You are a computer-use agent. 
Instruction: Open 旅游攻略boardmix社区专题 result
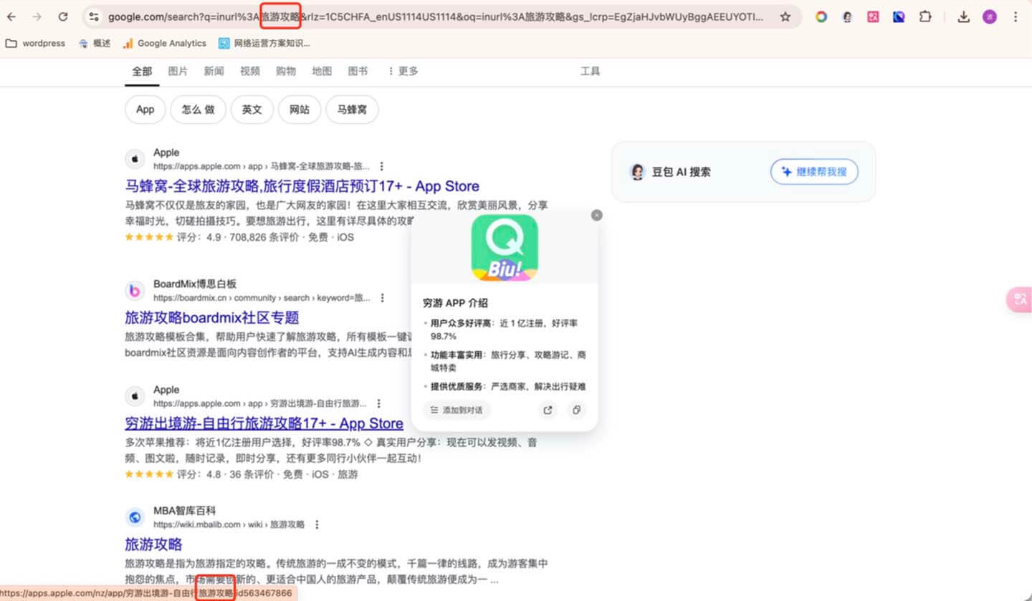tap(211, 317)
